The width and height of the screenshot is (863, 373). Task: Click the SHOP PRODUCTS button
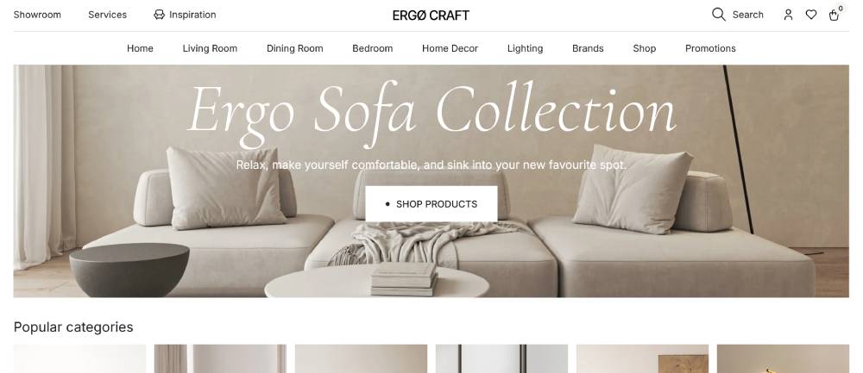tap(431, 204)
